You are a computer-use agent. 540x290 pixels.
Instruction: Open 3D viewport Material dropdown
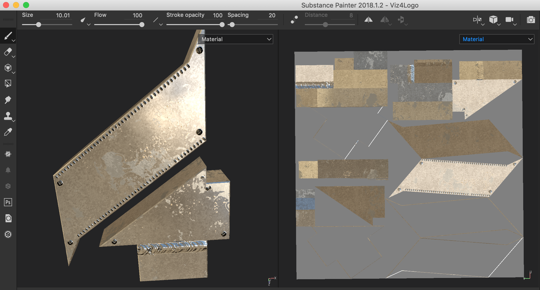(x=236, y=39)
